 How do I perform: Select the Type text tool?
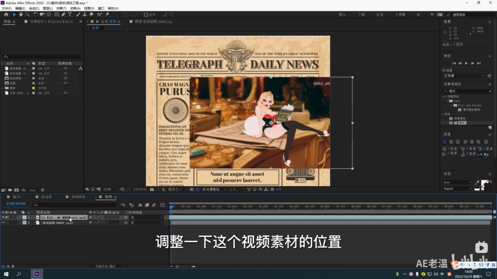[x=70, y=14]
